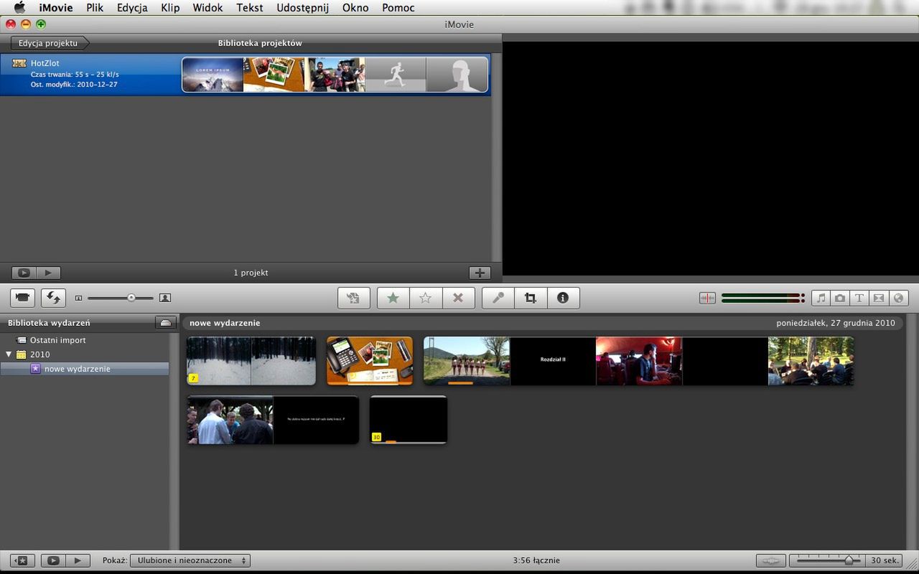Open the voiceover microphone tool

coord(498,298)
